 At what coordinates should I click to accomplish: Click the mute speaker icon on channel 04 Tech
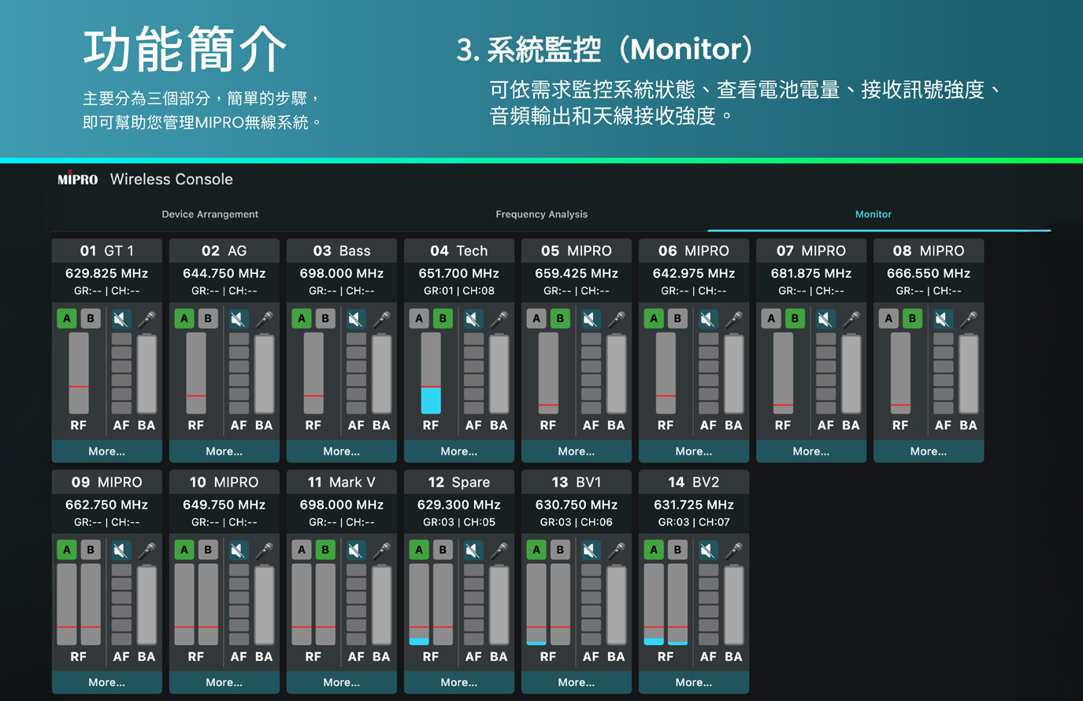(473, 319)
